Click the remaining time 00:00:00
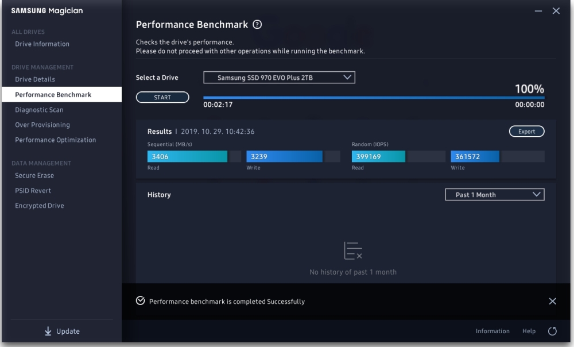The image size is (574, 347). (x=529, y=105)
